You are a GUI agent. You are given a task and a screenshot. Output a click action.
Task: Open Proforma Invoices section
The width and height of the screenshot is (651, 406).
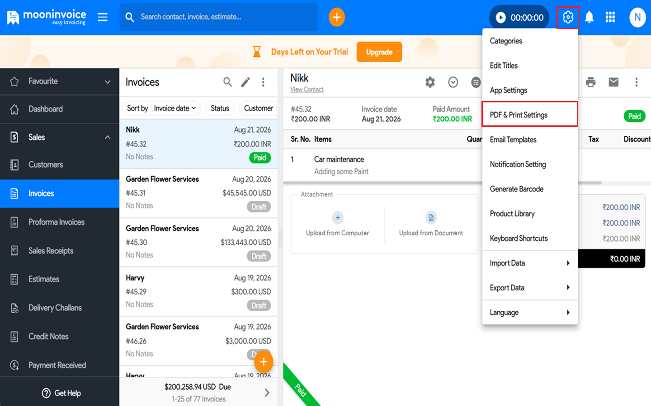[60, 222]
